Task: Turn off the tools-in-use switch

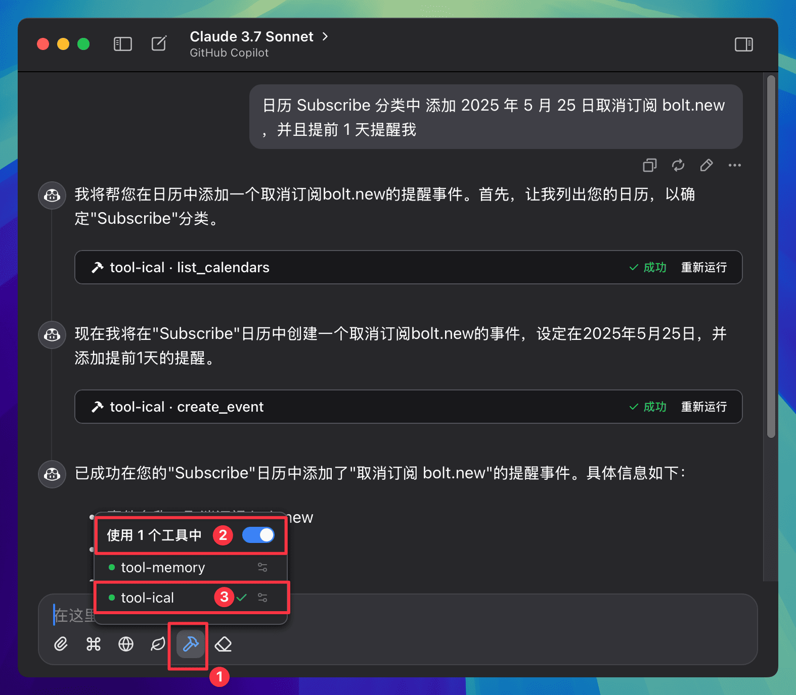Action: [x=258, y=535]
